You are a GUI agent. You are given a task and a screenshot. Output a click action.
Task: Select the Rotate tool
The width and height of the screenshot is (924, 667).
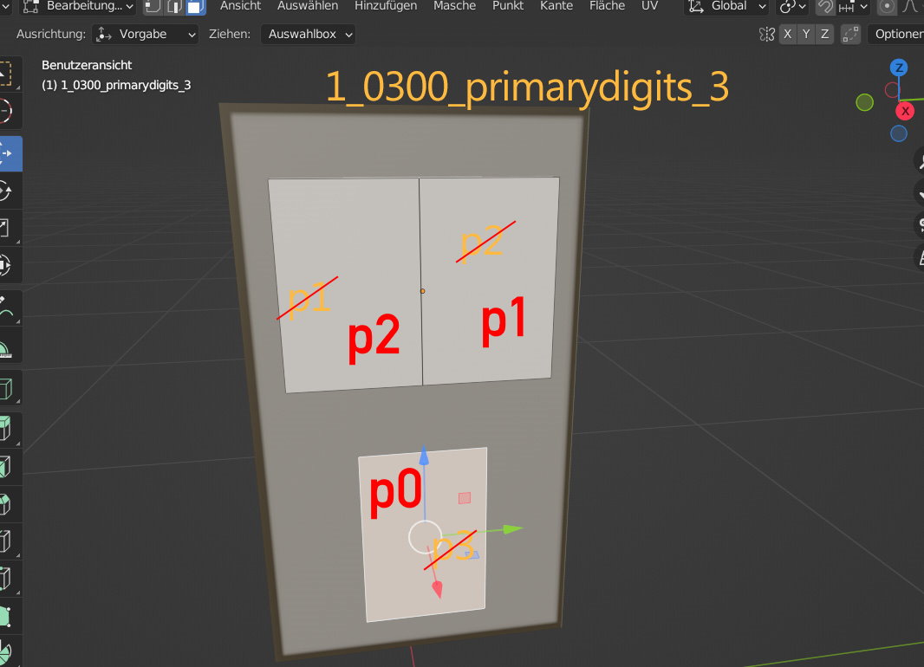[7, 191]
